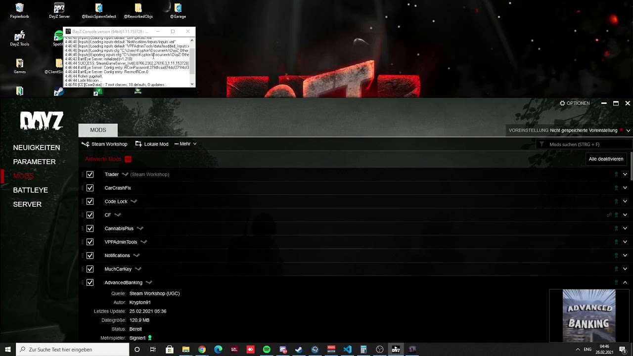Add a mod via Steam Workshop button
The image size is (633, 356).
tap(104, 144)
